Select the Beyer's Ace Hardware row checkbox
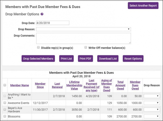The width and height of the screenshot is (163, 121). 4,109
